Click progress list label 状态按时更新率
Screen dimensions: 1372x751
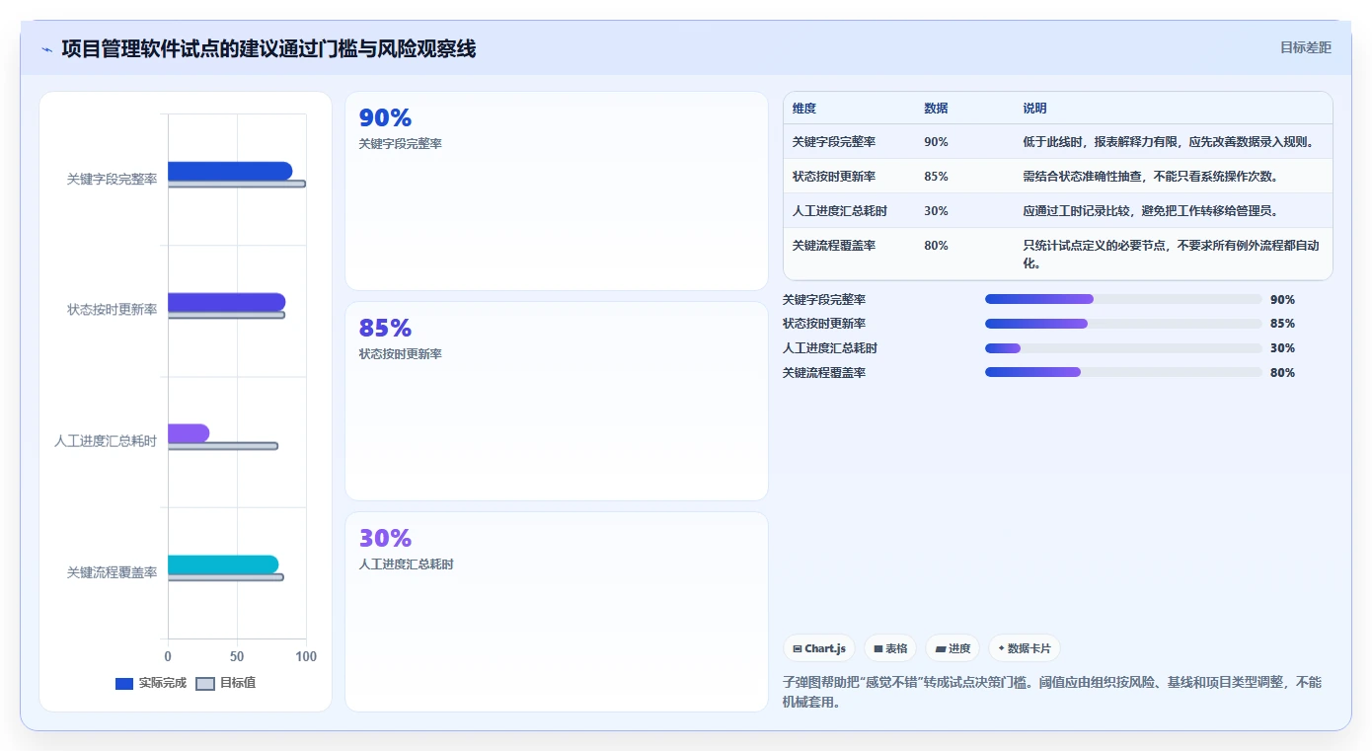[824, 324]
